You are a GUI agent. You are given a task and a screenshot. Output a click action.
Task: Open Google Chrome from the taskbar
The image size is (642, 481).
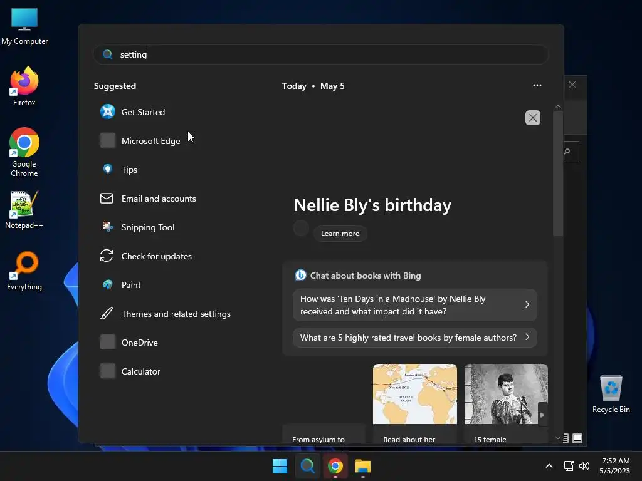335,466
